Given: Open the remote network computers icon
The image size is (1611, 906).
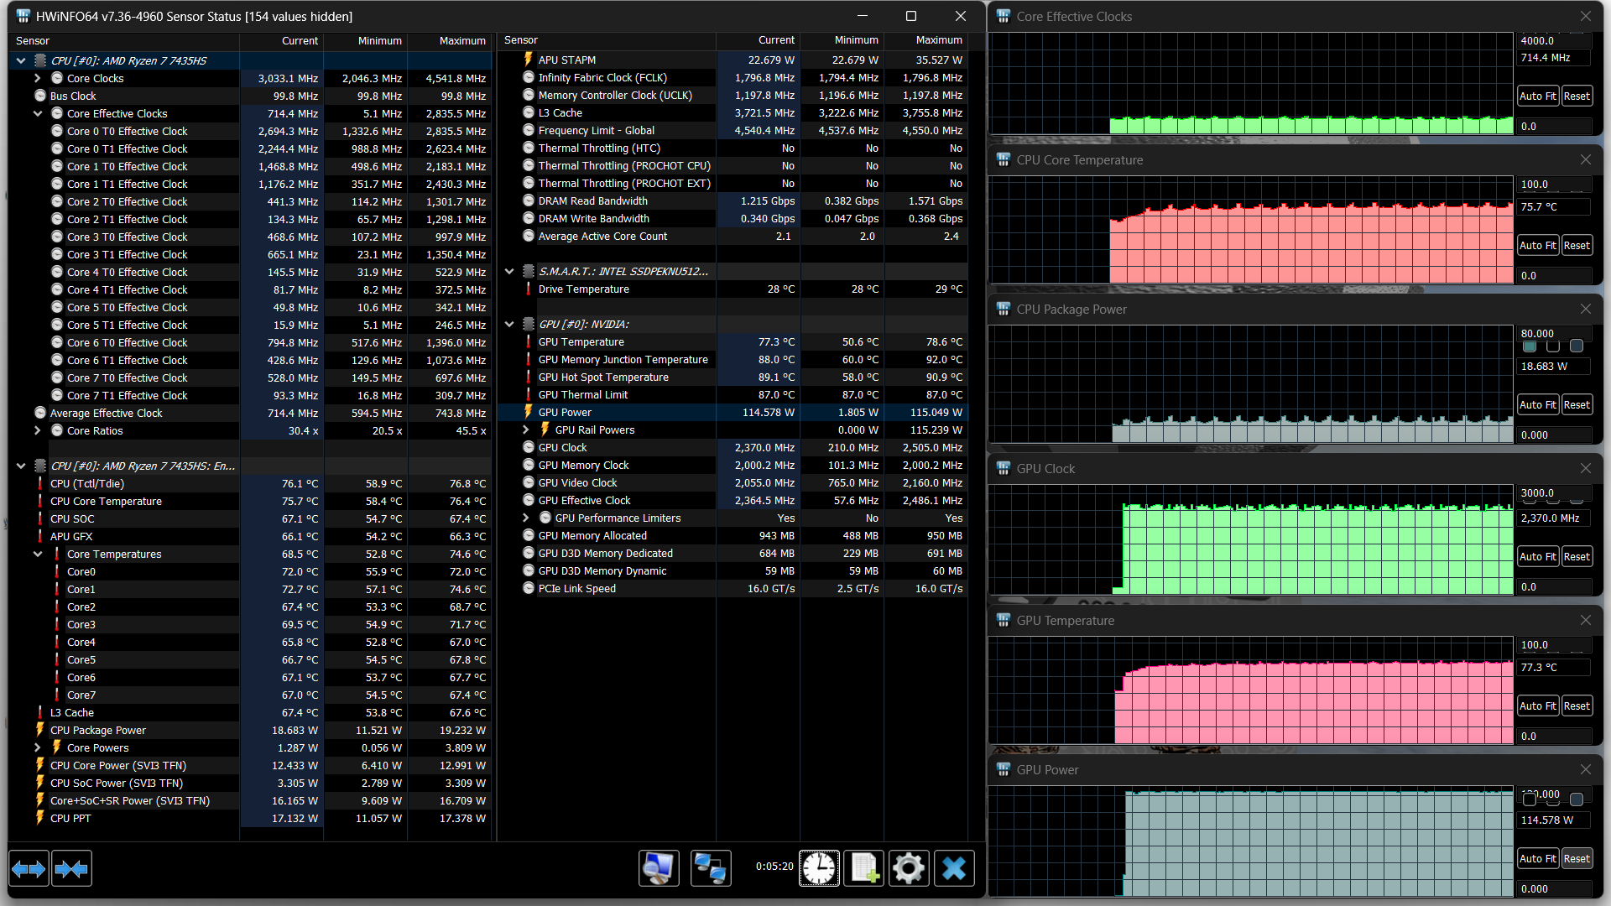Looking at the screenshot, I should pyautogui.click(x=711, y=868).
